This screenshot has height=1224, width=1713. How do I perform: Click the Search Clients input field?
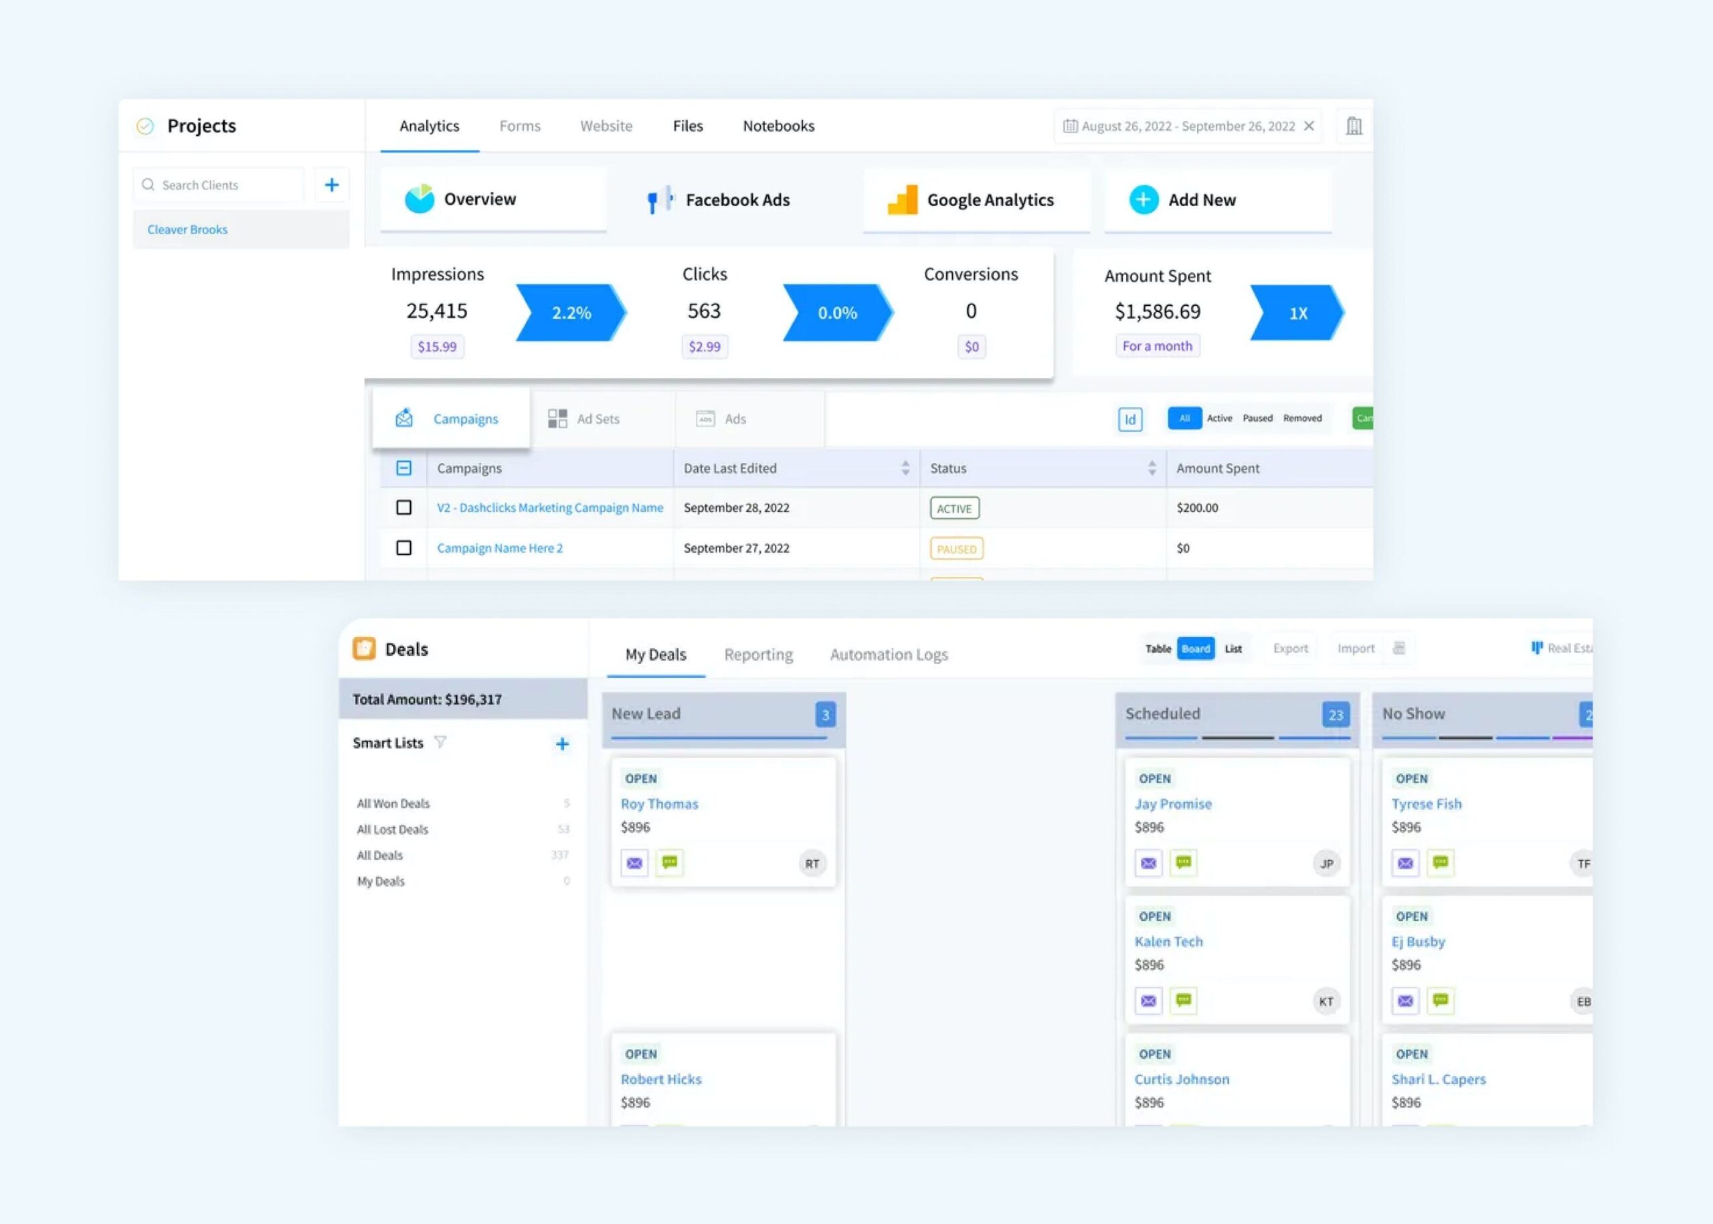[x=219, y=185]
